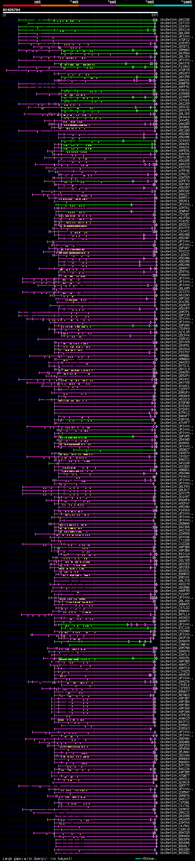Screen dimensions: 195x861
Task: Click the Large gaps legend text
Action: pos(37,858)
